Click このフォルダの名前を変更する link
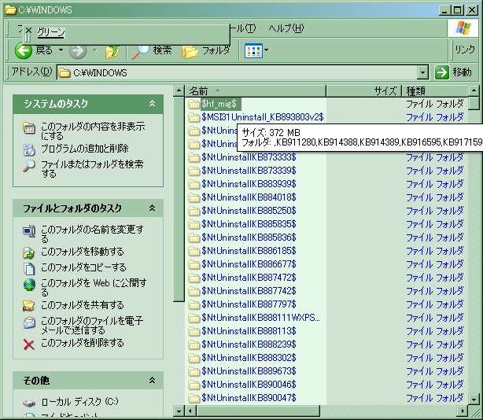Screen dimensions: 483x420 (92, 234)
